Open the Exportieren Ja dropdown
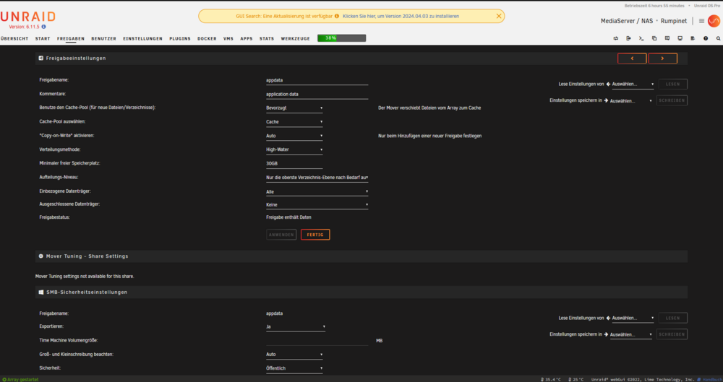The image size is (723, 382). tap(296, 326)
